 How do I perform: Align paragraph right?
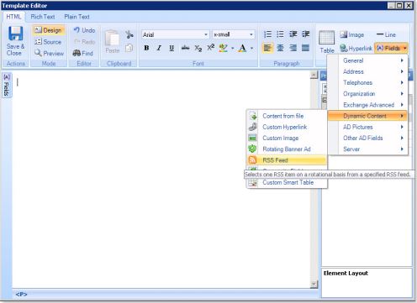pos(293,48)
